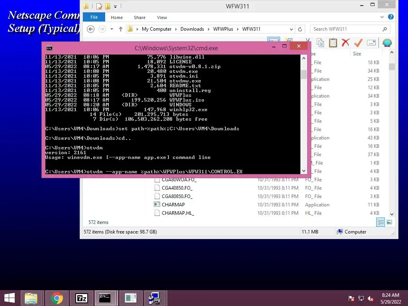Expand the Downloads breadcrumb arrow
The height and width of the screenshot is (306, 408).
[x=209, y=29]
